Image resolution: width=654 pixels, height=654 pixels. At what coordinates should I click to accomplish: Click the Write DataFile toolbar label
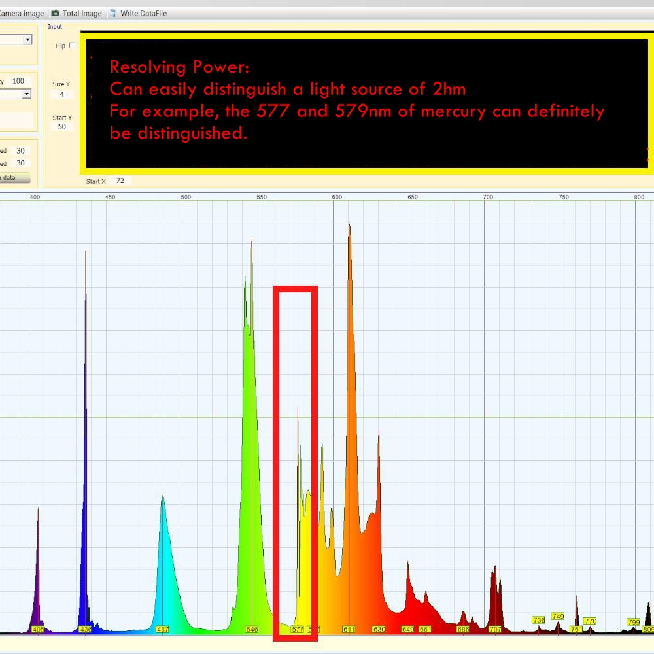click(x=143, y=13)
